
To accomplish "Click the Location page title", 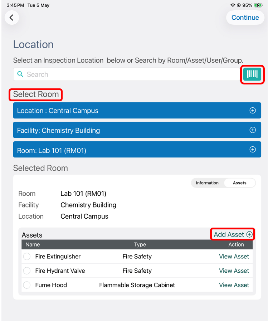I will click(33, 44).
